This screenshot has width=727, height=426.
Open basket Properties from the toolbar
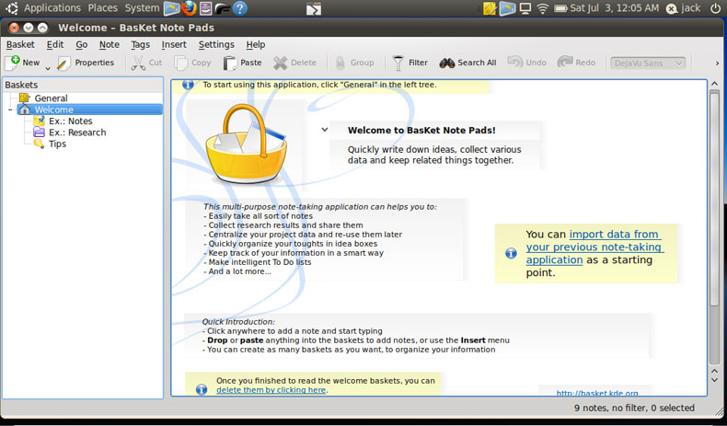(x=86, y=63)
